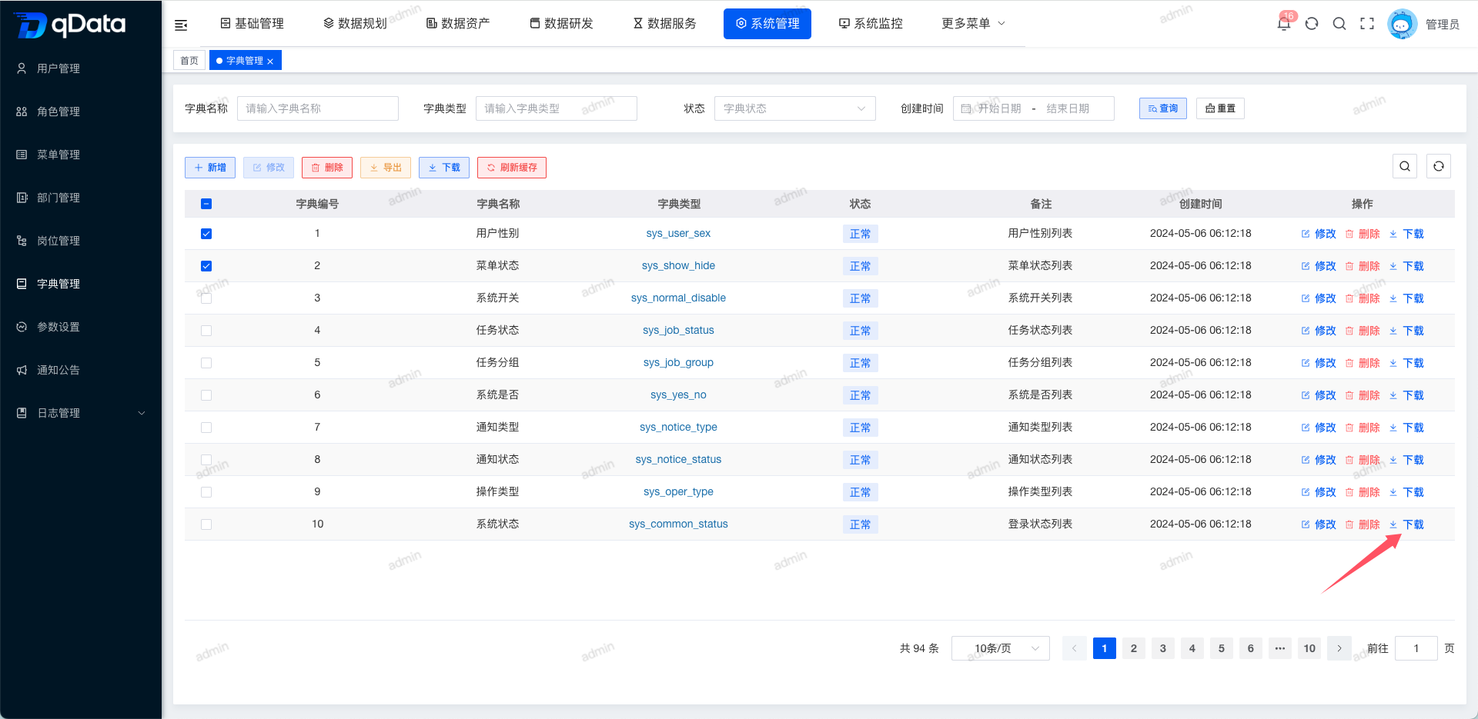Toggle search panel visibility above table

[x=1405, y=166]
